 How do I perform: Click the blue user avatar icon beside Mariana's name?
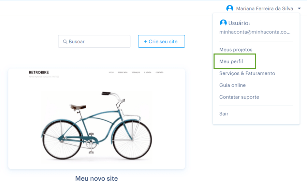[230, 8]
